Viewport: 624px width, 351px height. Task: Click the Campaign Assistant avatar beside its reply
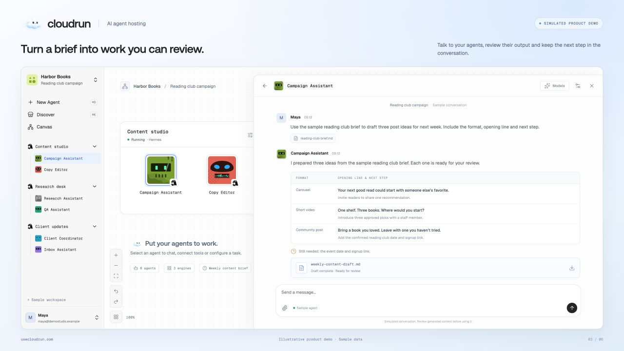[281, 154]
